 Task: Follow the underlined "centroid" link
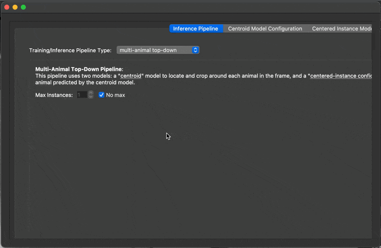pos(131,76)
